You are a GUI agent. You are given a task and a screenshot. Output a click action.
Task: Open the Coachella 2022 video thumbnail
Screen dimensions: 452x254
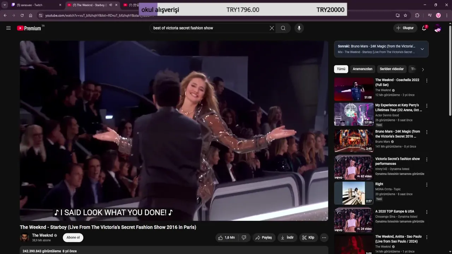(x=354, y=89)
